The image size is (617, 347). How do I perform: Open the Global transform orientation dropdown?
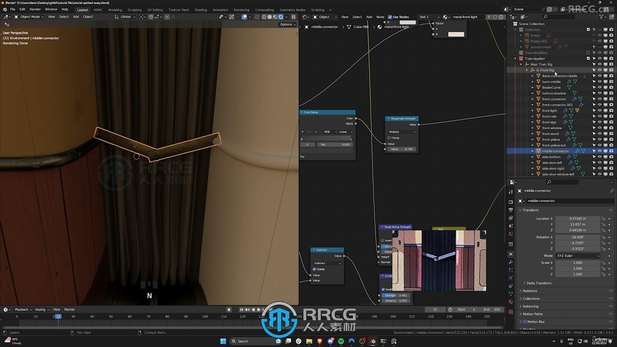(125, 17)
